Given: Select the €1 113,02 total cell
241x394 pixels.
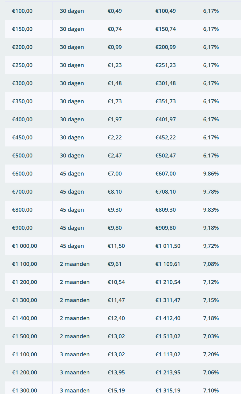Looking at the screenshot, I should (x=168, y=354).
